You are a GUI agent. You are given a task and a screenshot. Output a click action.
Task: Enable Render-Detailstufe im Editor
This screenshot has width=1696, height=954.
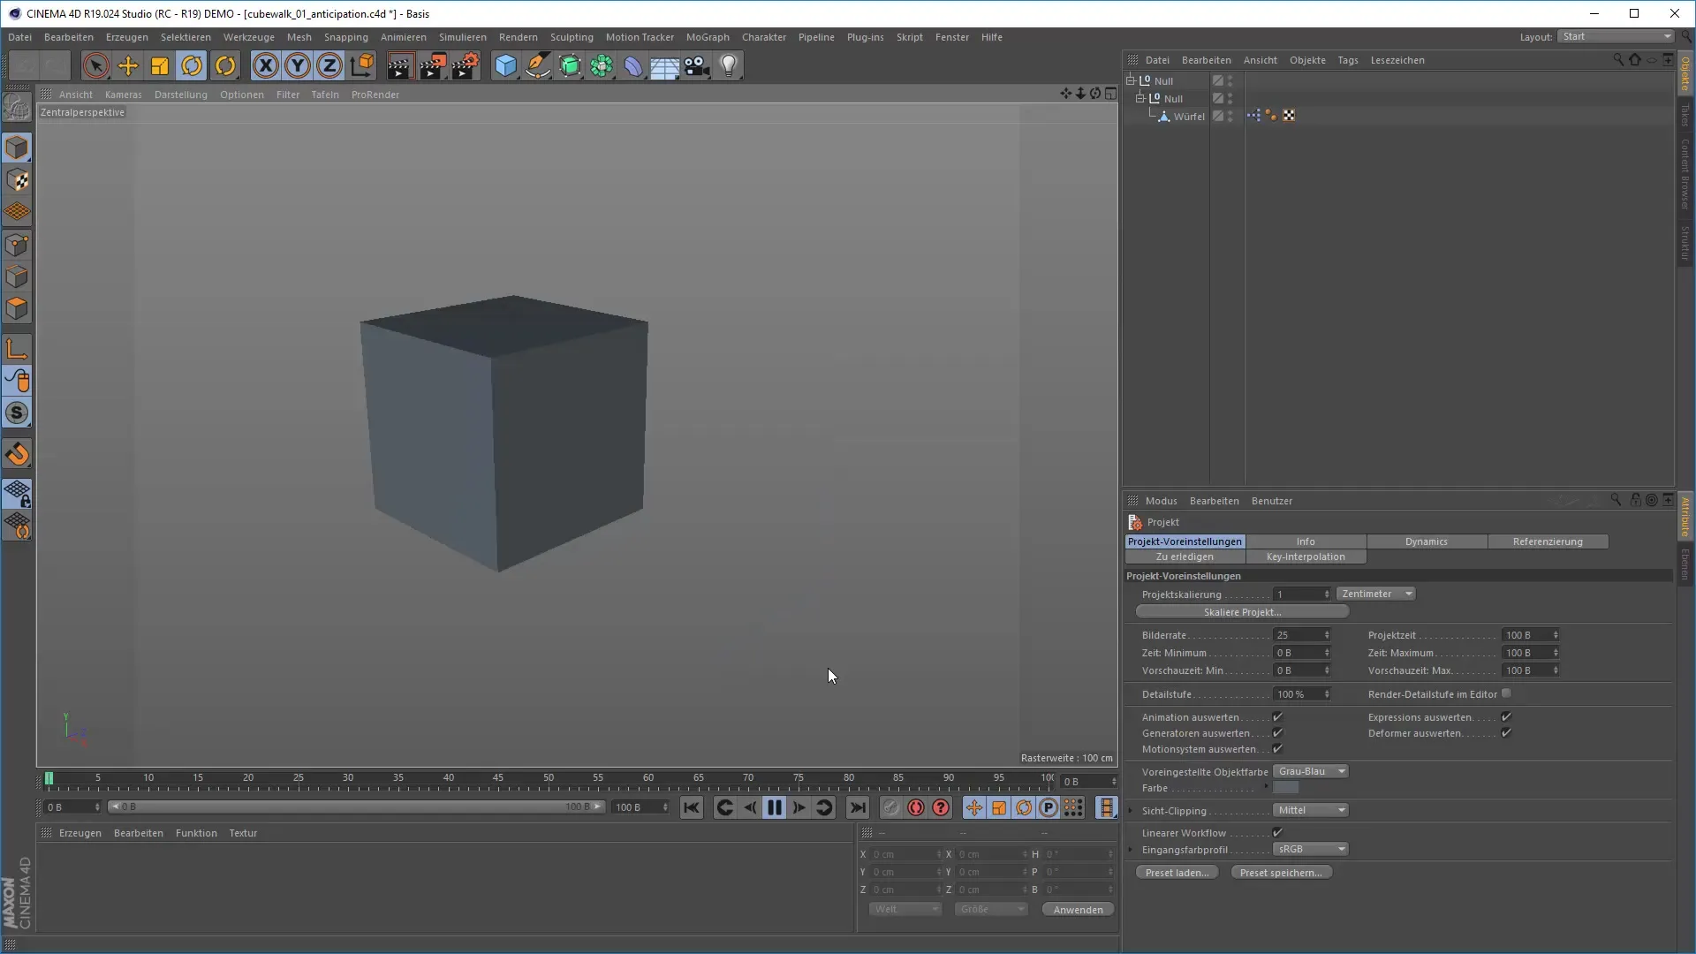pos(1506,693)
